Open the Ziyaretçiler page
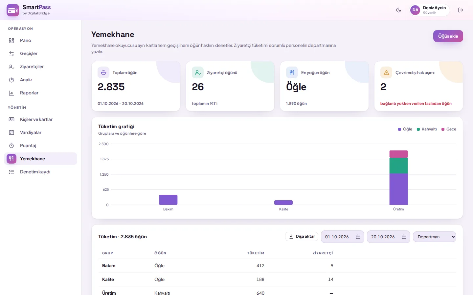473x295 pixels. click(40, 67)
